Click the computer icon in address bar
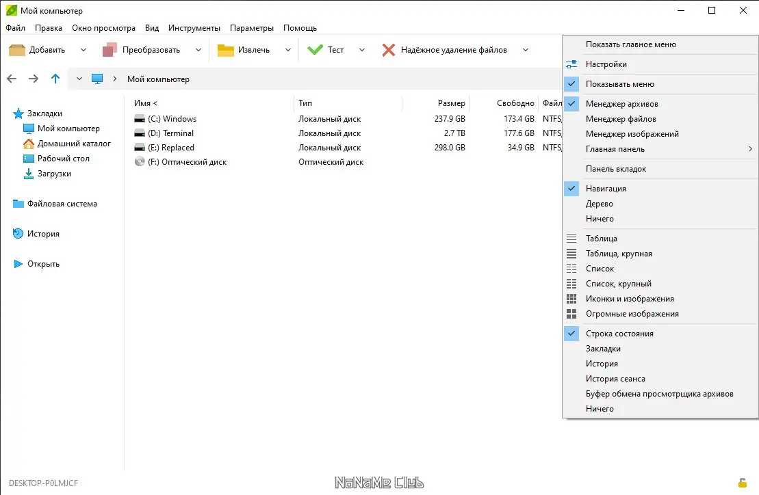The height and width of the screenshot is (495, 759). pos(97,79)
